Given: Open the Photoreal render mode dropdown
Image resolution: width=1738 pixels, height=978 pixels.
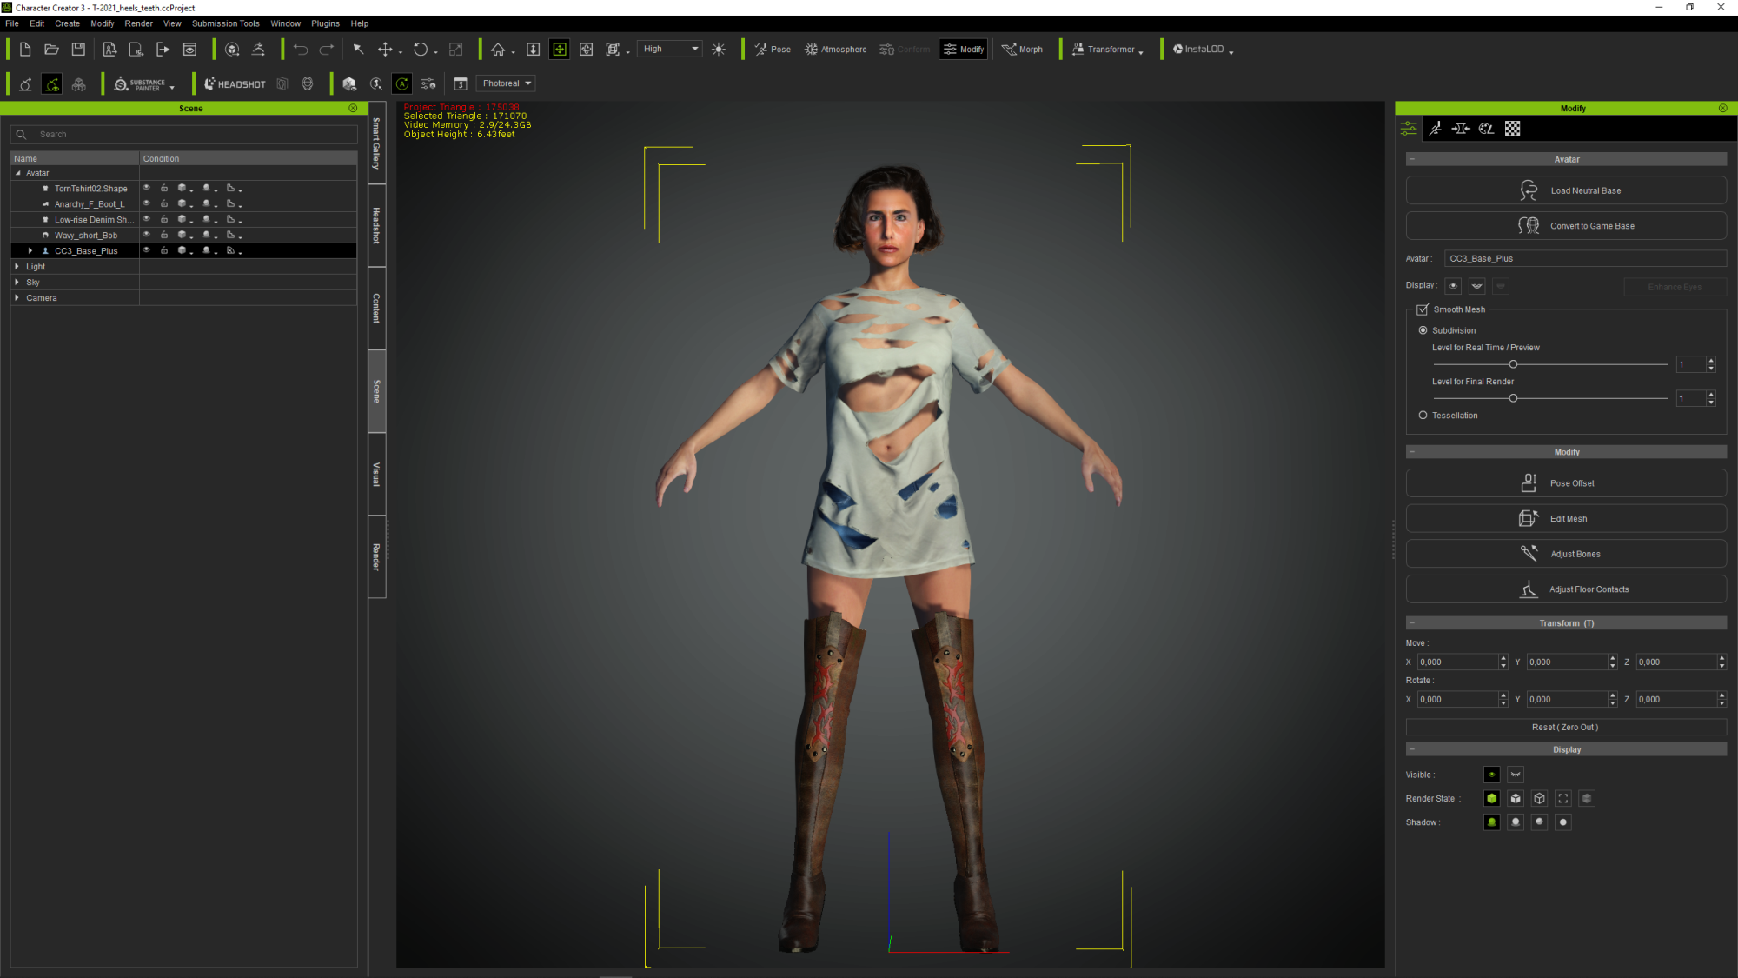Looking at the screenshot, I should 507,83.
